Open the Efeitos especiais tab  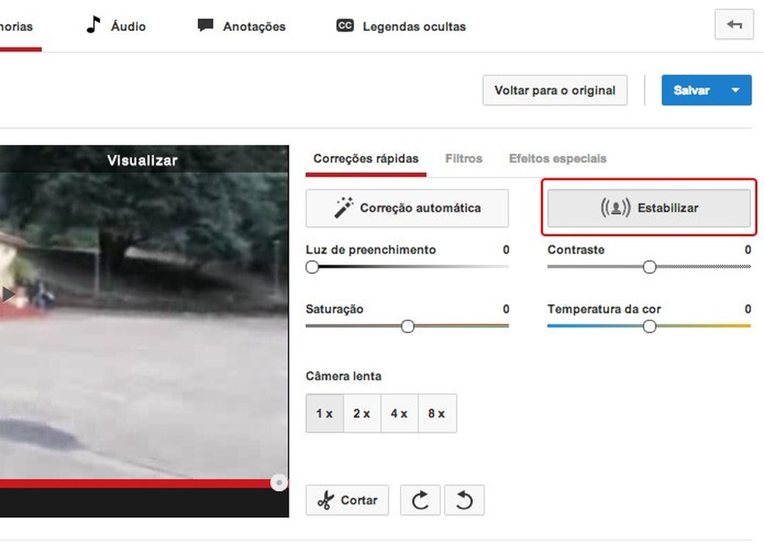[557, 158]
